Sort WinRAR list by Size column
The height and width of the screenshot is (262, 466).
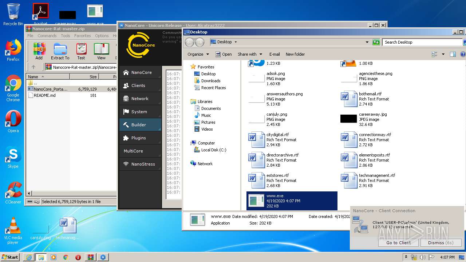click(84, 77)
